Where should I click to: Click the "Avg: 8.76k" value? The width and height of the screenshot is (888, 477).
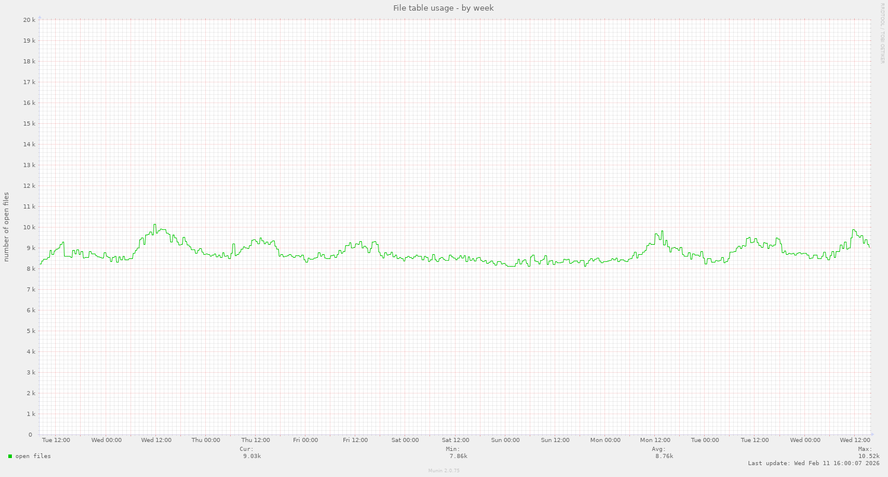pos(660,452)
